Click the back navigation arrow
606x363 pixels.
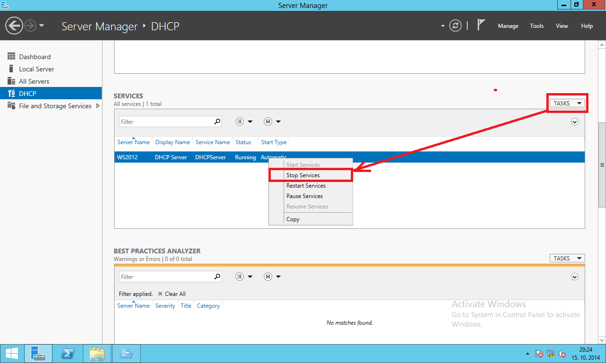15,26
